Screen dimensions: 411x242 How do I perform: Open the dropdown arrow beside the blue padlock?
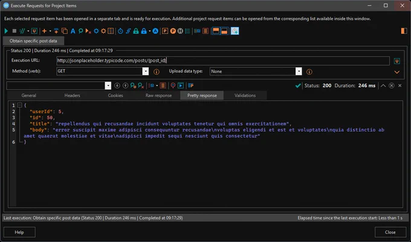150,31
